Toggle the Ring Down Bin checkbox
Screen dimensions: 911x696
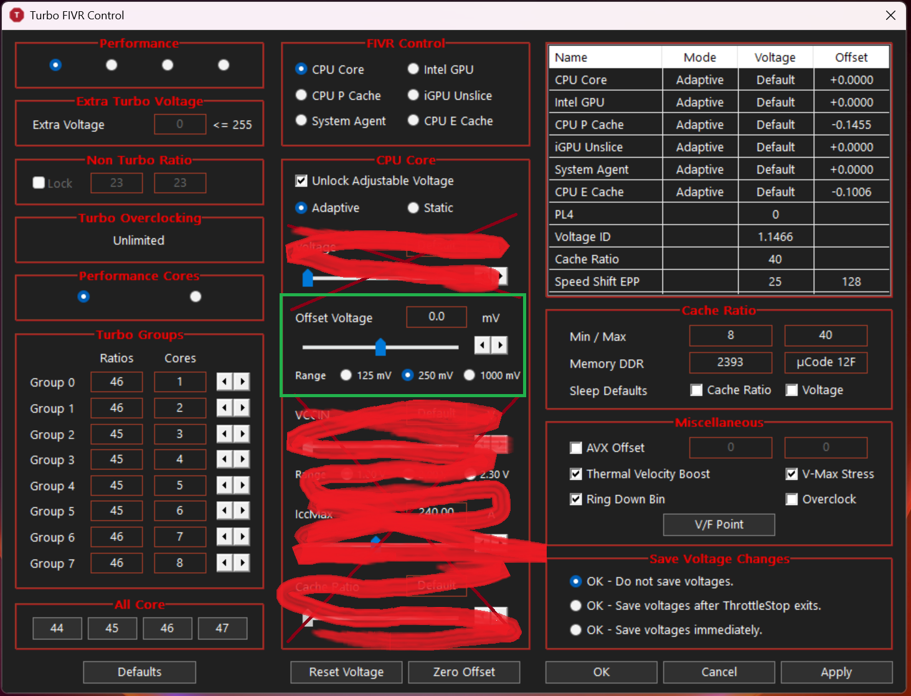[576, 499]
